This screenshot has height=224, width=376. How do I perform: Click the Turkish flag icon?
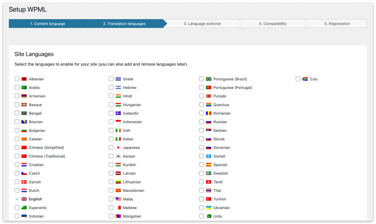pyautogui.click(x=209, y=199)
